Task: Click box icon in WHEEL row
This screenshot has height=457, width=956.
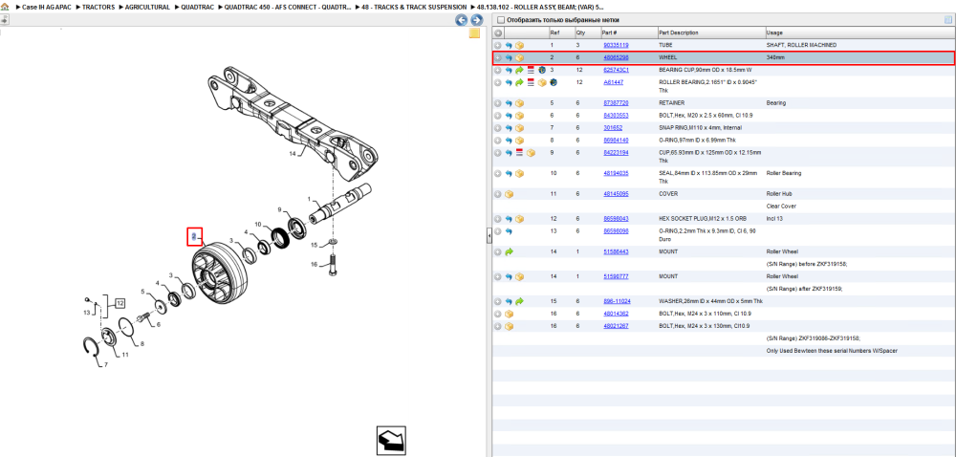Action: point(519,58)
